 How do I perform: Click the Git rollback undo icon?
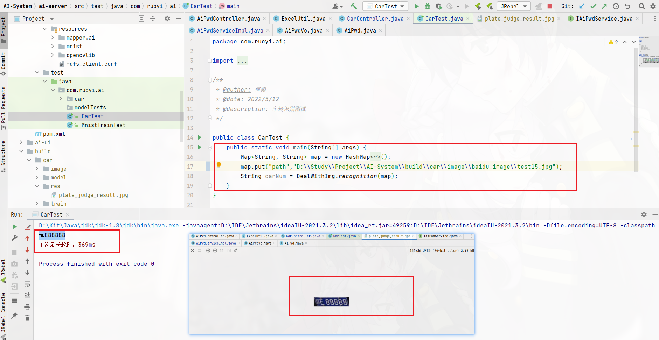(627, 6)
